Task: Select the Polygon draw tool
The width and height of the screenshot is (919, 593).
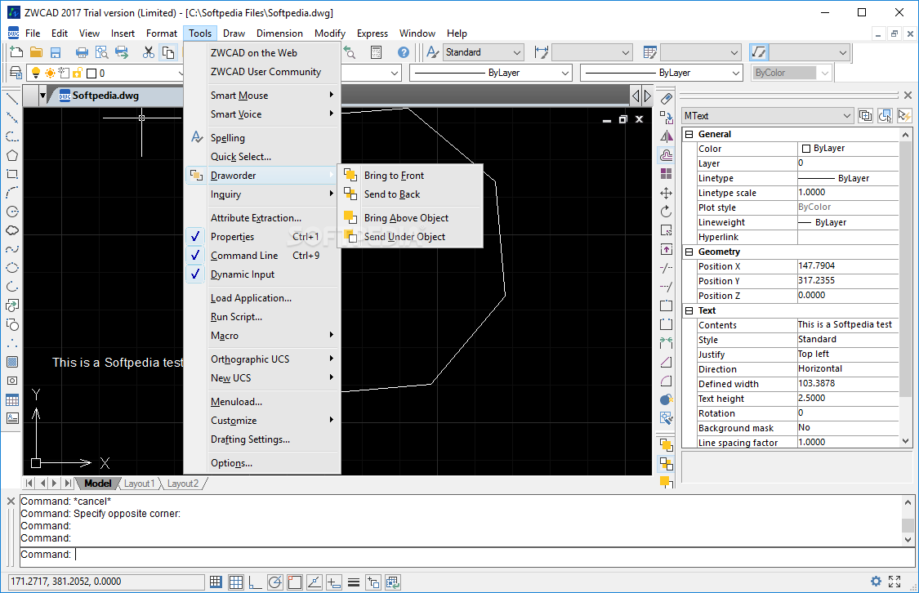Action: 11,155
